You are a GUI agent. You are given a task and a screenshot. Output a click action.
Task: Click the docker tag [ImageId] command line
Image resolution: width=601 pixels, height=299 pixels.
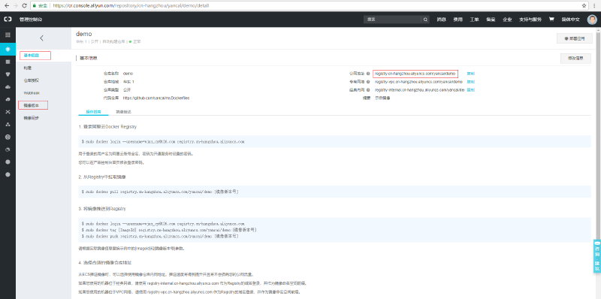click(169, 230)
